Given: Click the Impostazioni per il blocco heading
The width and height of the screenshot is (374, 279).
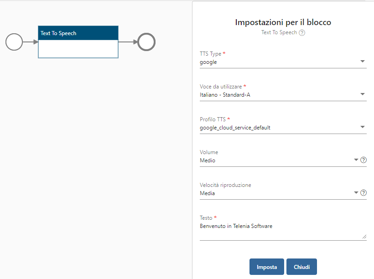Looking at the screenshot, I should pyautogui.click(x=283, y=22).
